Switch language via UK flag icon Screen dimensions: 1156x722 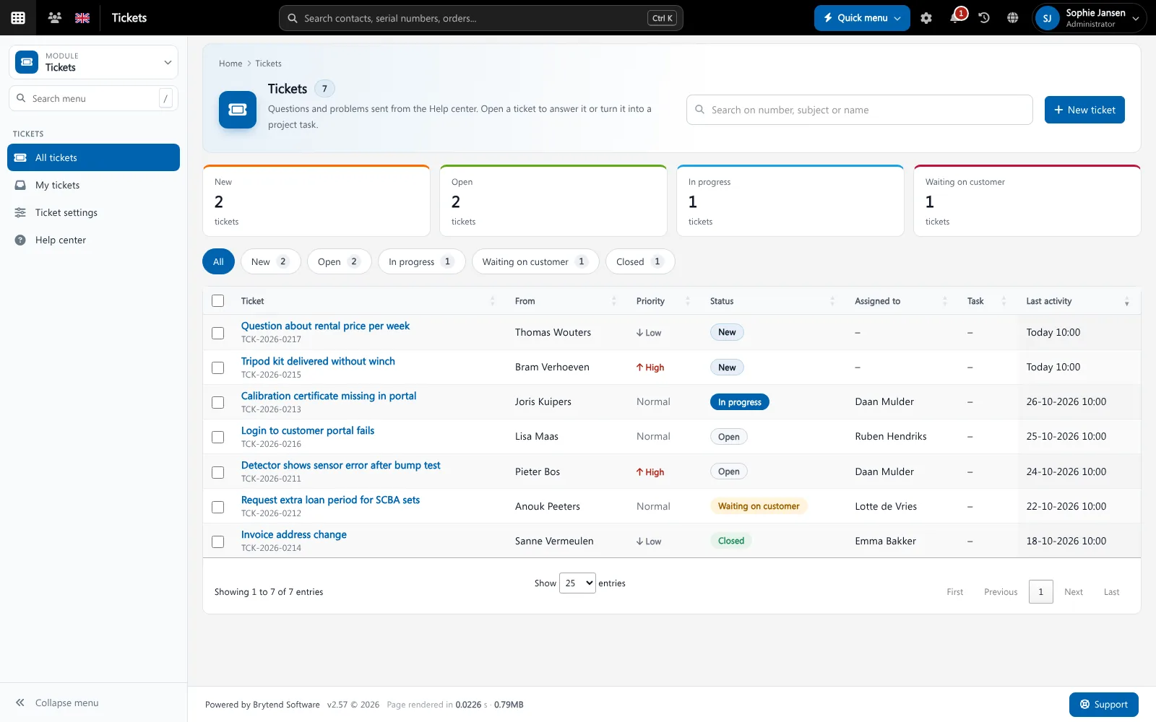82,18
